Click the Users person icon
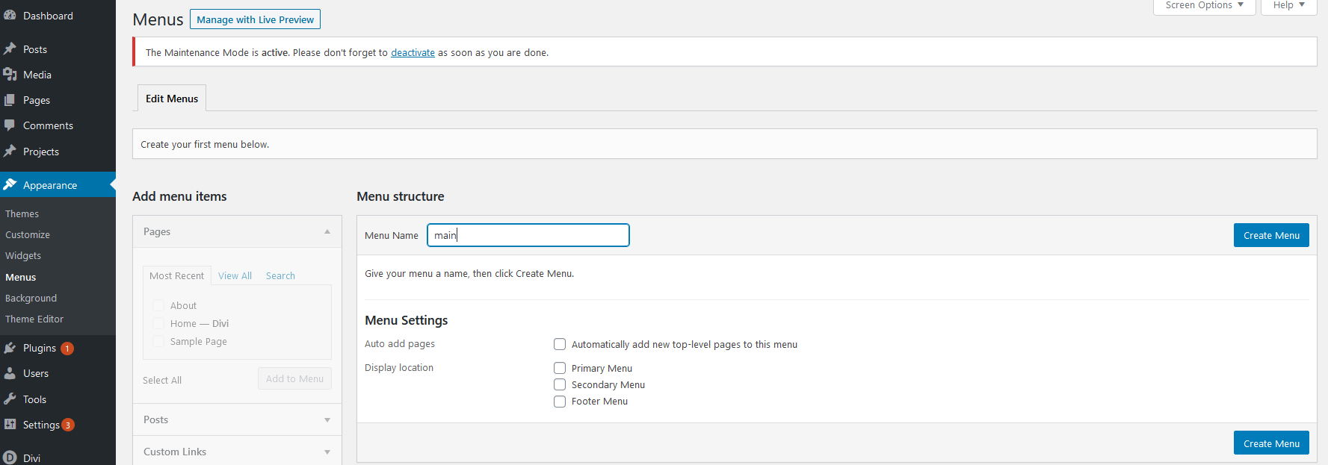Image resolution: width=1328 pixels, height=465 pixels. [x=10, y=373]
